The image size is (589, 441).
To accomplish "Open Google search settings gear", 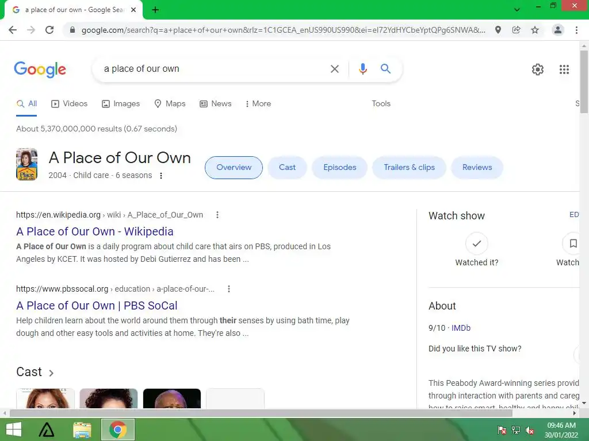I will pos(538,69).
